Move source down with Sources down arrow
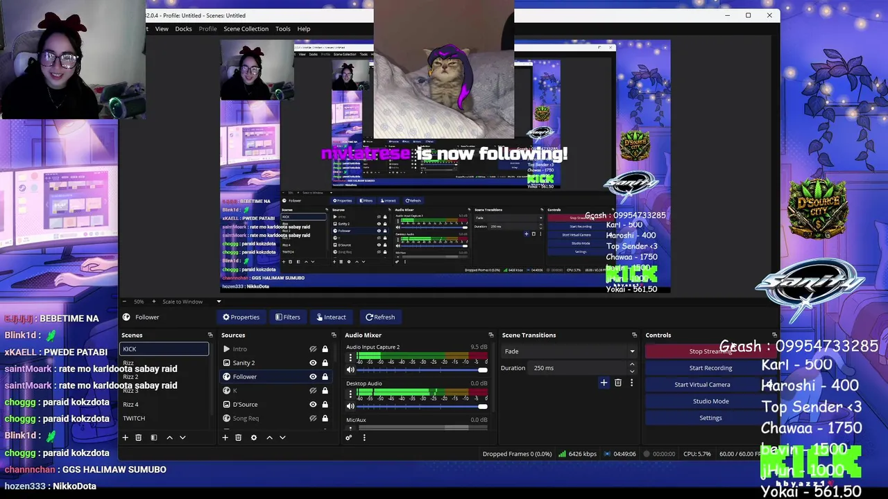 [x=282, y=437]
